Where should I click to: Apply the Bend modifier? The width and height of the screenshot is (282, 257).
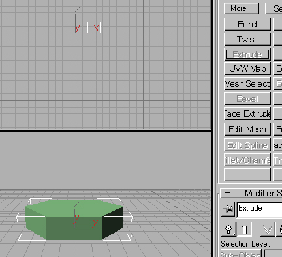247,24
